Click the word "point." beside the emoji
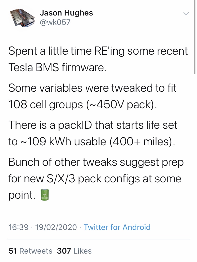 pos(22,195)
